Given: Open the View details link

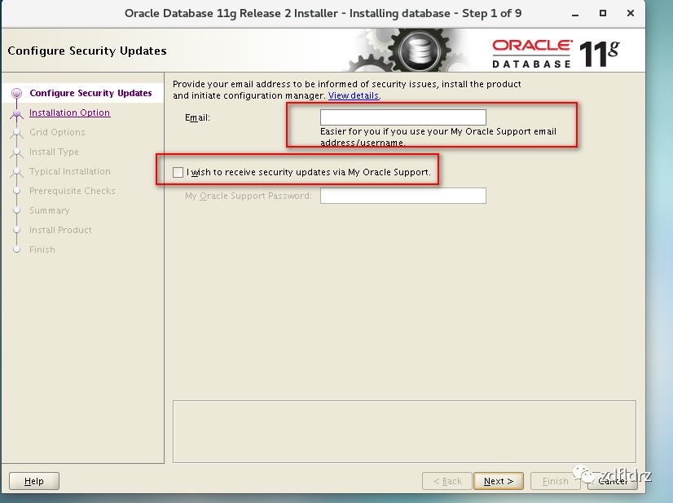Looking at the screenshot, I should click(354, 95).
